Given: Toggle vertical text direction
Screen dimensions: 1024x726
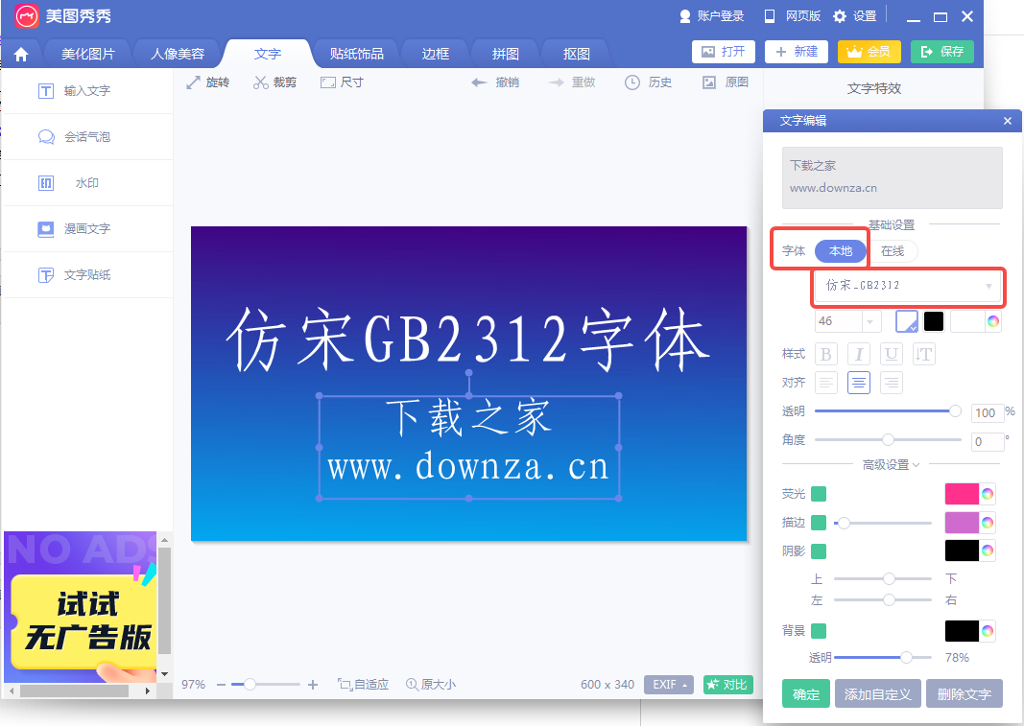Looking at the screenshot, I should (x=923, y=354).
